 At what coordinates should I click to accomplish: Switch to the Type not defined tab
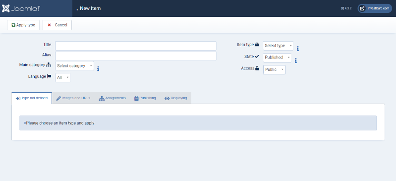tap(32, 98)
